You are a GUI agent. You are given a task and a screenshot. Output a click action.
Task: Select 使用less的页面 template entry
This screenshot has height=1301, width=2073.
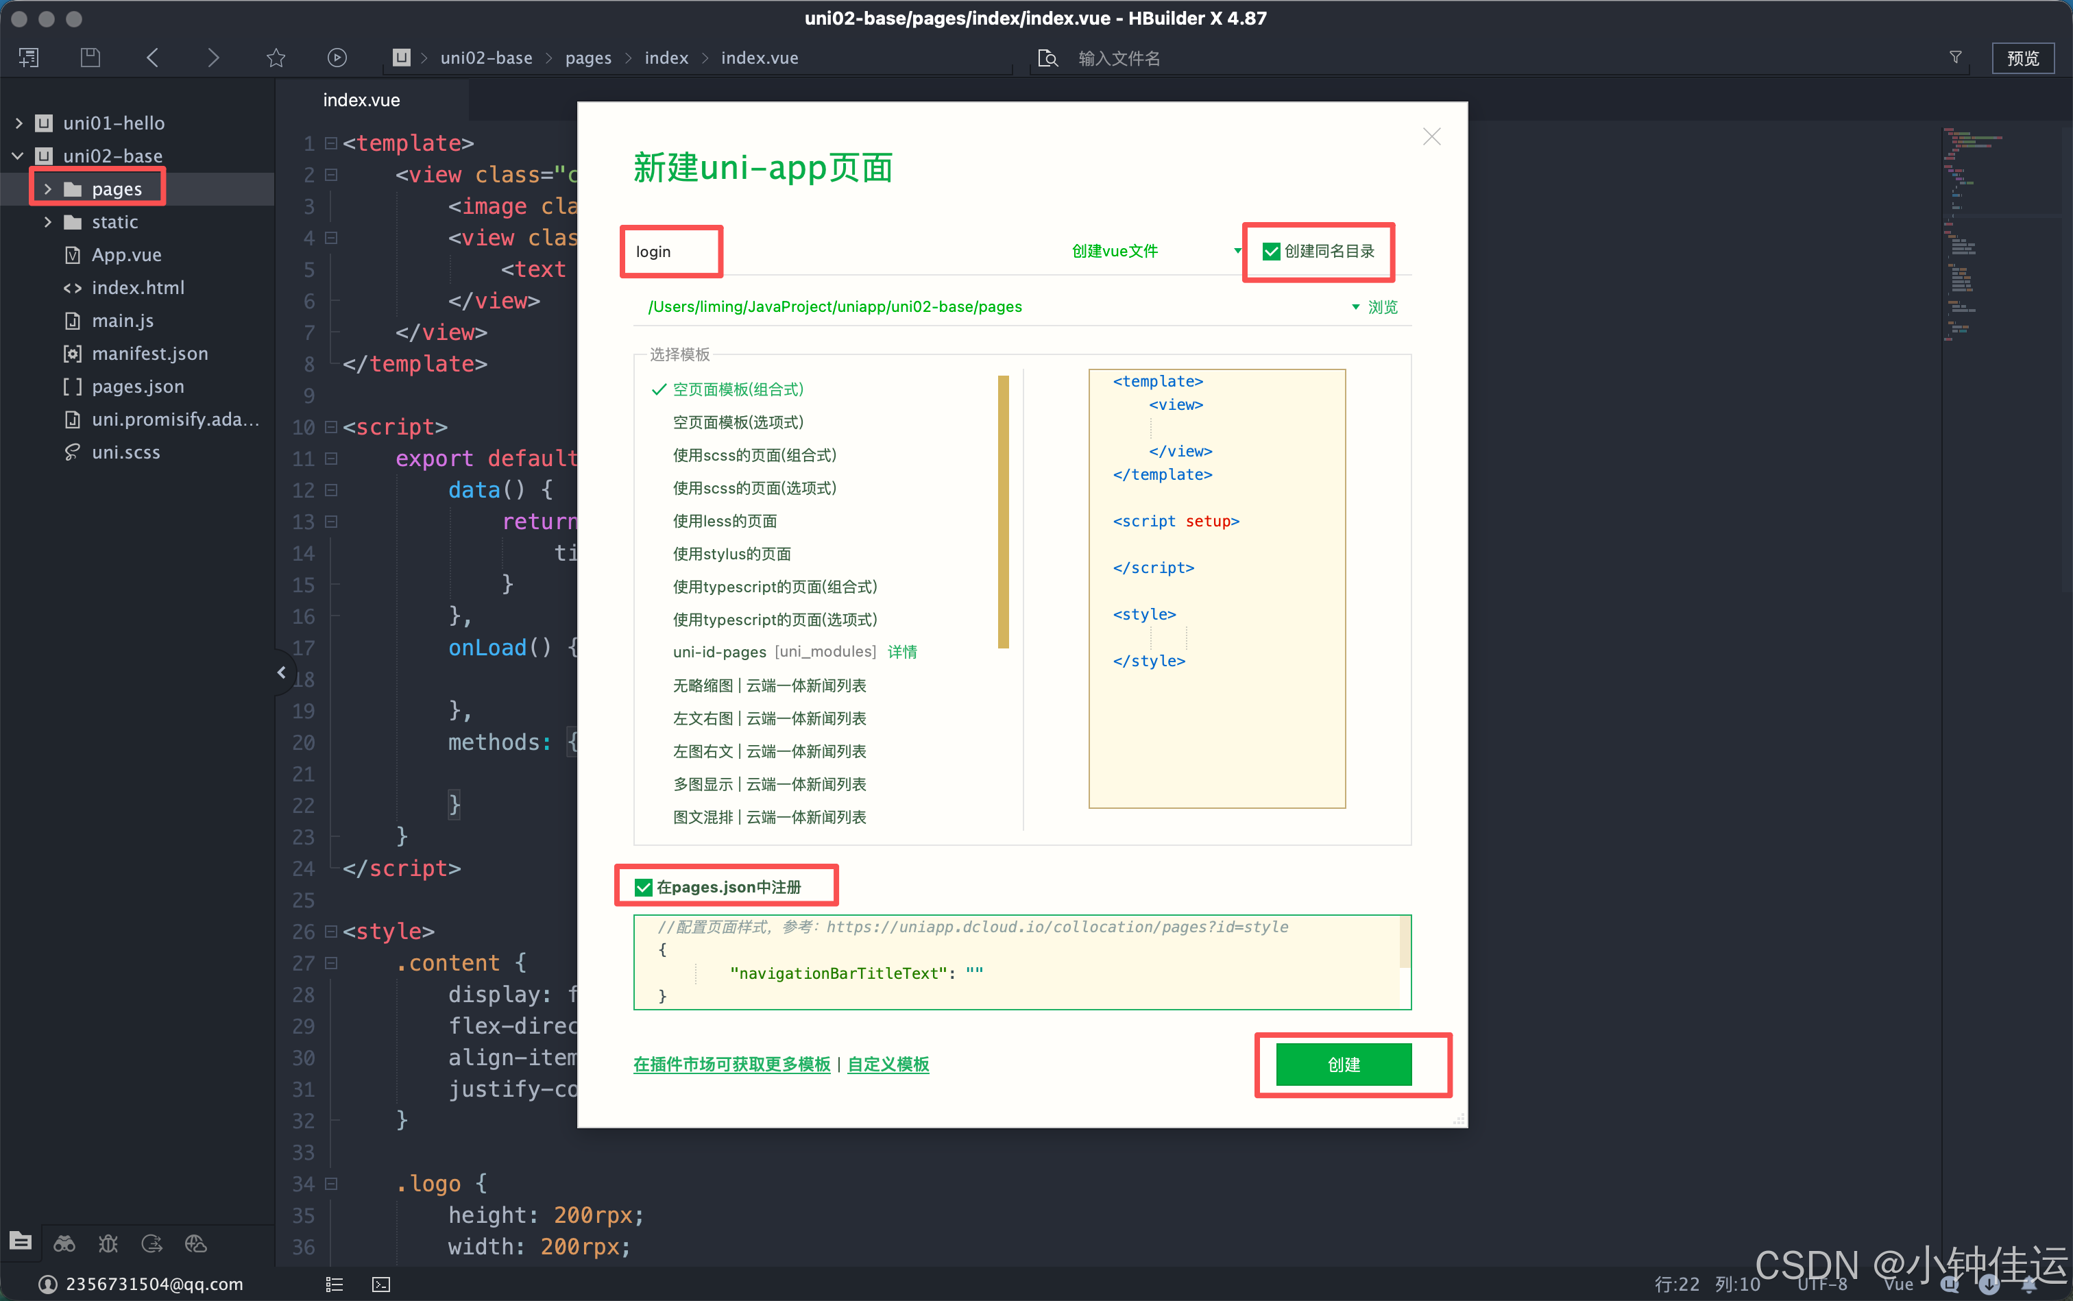click(x=725, y=522)
